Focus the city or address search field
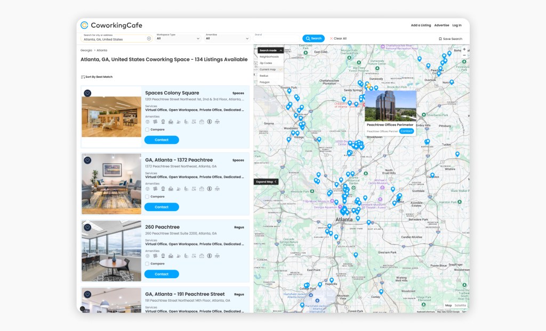The height and width of the screenshot is (331, 546). tap(115, 38)
